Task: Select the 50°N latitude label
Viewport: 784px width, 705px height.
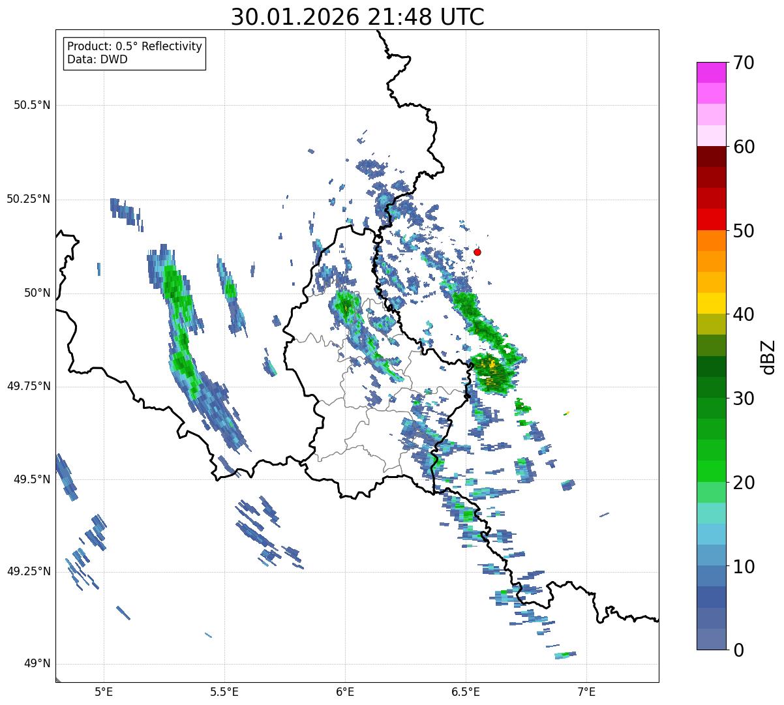Action: click(37, 293)
